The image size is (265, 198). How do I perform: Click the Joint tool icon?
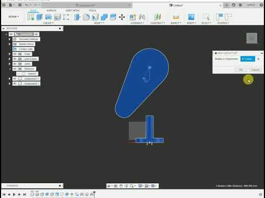click(x=142, y=17)
